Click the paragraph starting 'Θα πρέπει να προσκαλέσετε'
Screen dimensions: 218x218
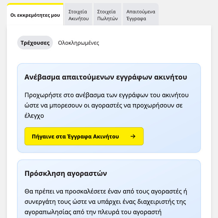106,202
